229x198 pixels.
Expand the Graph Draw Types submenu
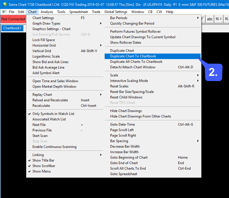[x=65, y=23]
